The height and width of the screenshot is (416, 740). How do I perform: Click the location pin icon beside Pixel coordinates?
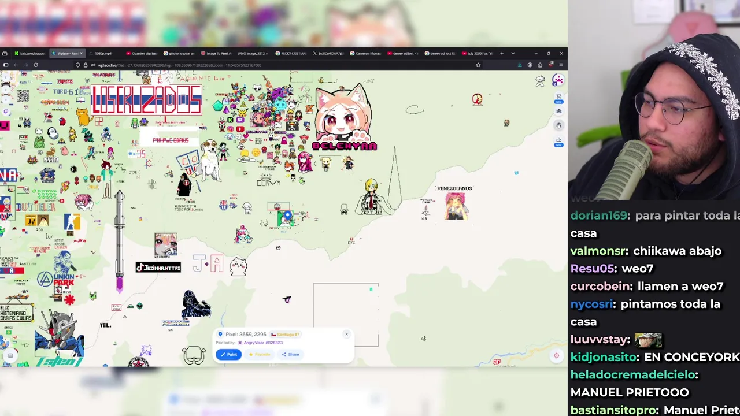(x=220, y=335)
